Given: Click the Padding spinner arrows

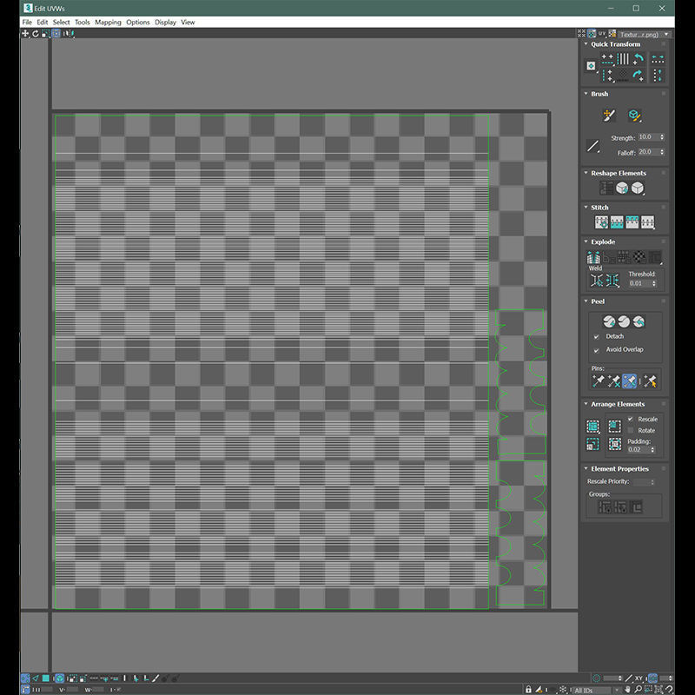Looking at the screenshot, I should click(652, 449).
